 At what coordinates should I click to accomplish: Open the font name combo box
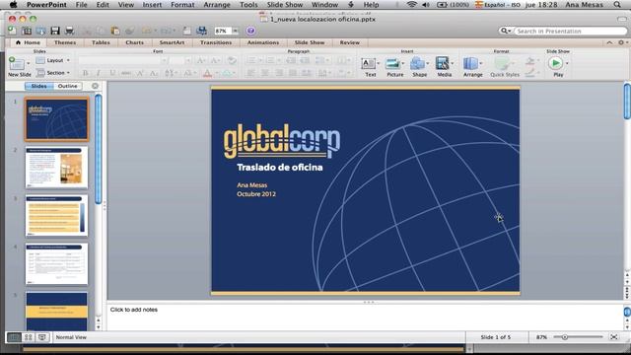pyautogui.click(x=123, y=60)
